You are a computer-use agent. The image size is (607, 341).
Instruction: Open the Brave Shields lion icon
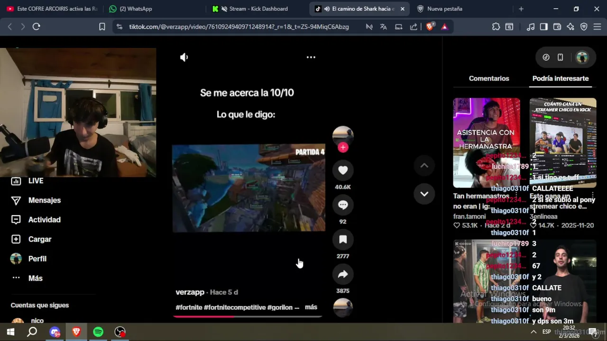(430, 27)
